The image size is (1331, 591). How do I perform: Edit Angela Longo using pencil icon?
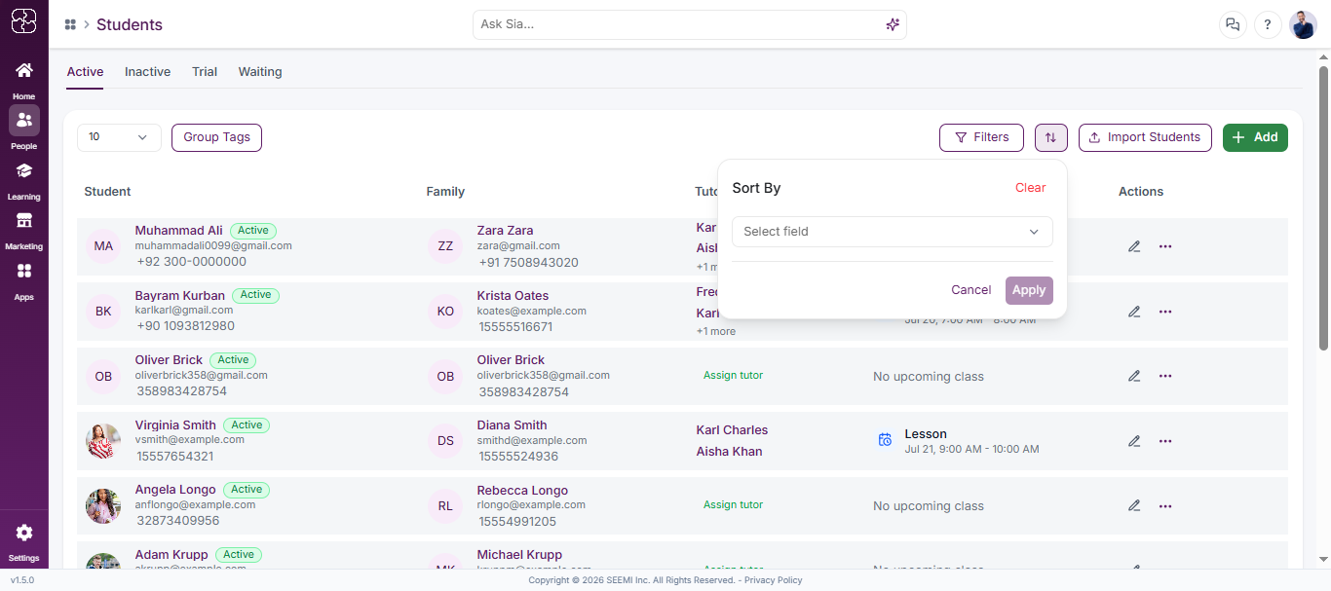(1134, 505)
